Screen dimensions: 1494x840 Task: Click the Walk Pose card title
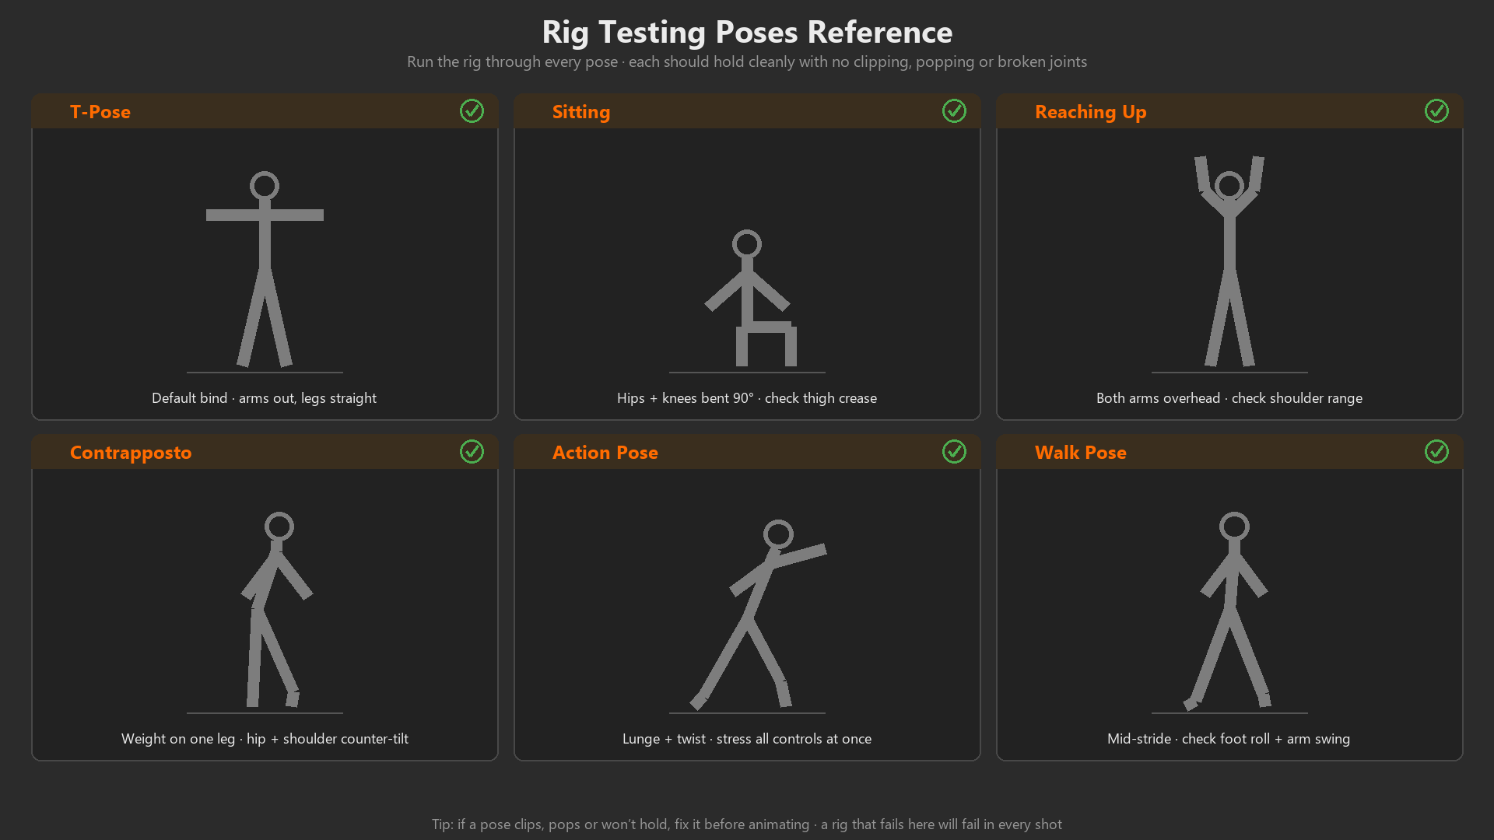pyautogui.click(x=1081, y=453)
